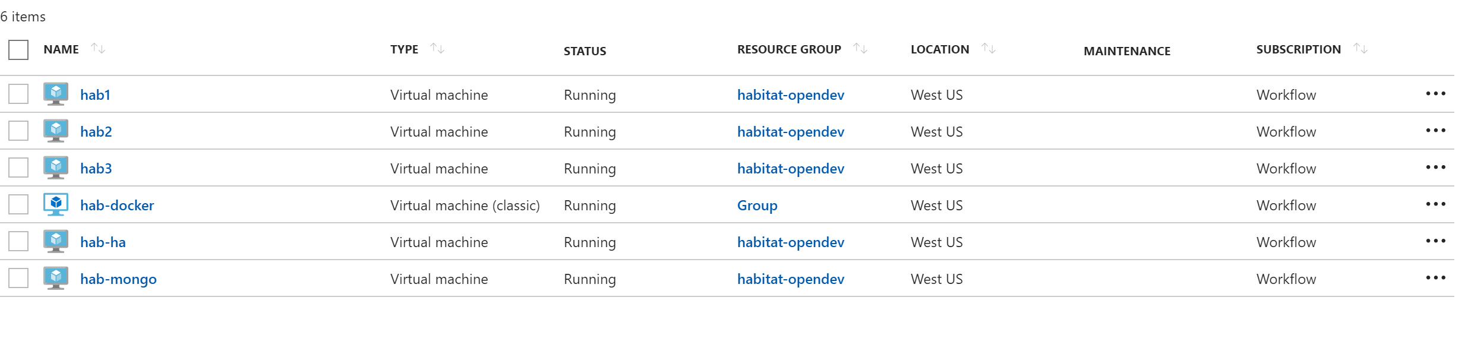The width and height of the screenshot is (1465, 338).
Task: Select the hab-ha row checkbox
Action: (18, 241)
